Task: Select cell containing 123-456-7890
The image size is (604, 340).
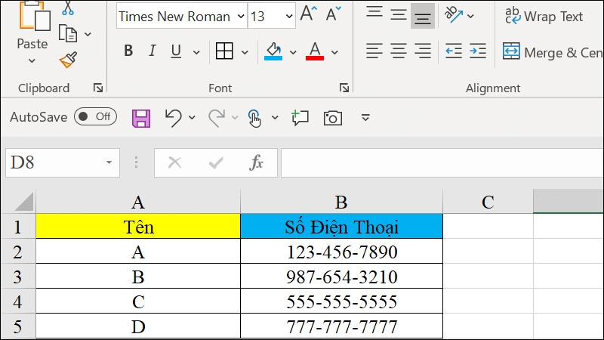Action: tap(341, 252)
